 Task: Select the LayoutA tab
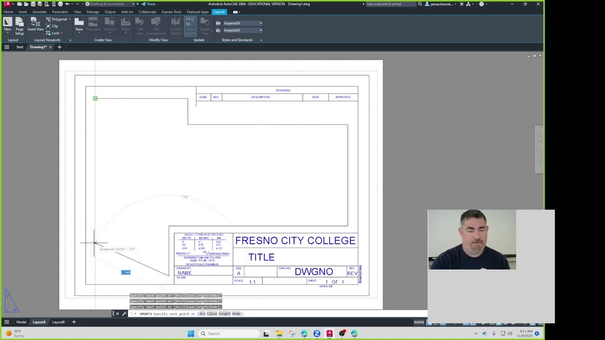tap(39, 322)
